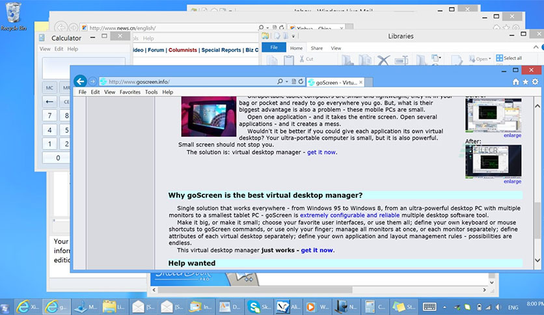Toggle compatibility view icon in goScreen address bar
The height and width of the screenshot is (315, 544).
[x=293, y=81]
